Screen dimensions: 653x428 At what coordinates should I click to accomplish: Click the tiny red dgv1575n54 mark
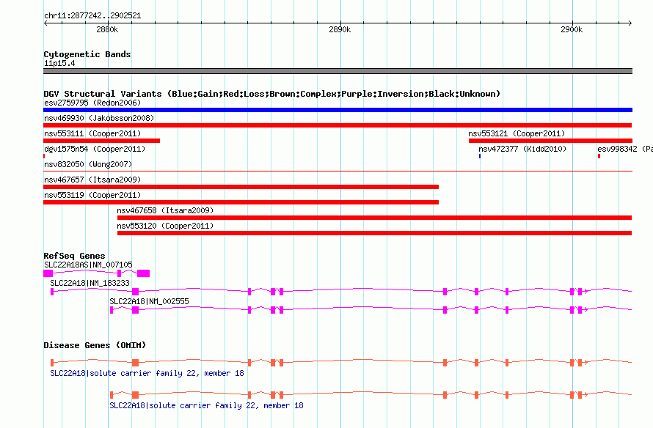coord(44,156)
